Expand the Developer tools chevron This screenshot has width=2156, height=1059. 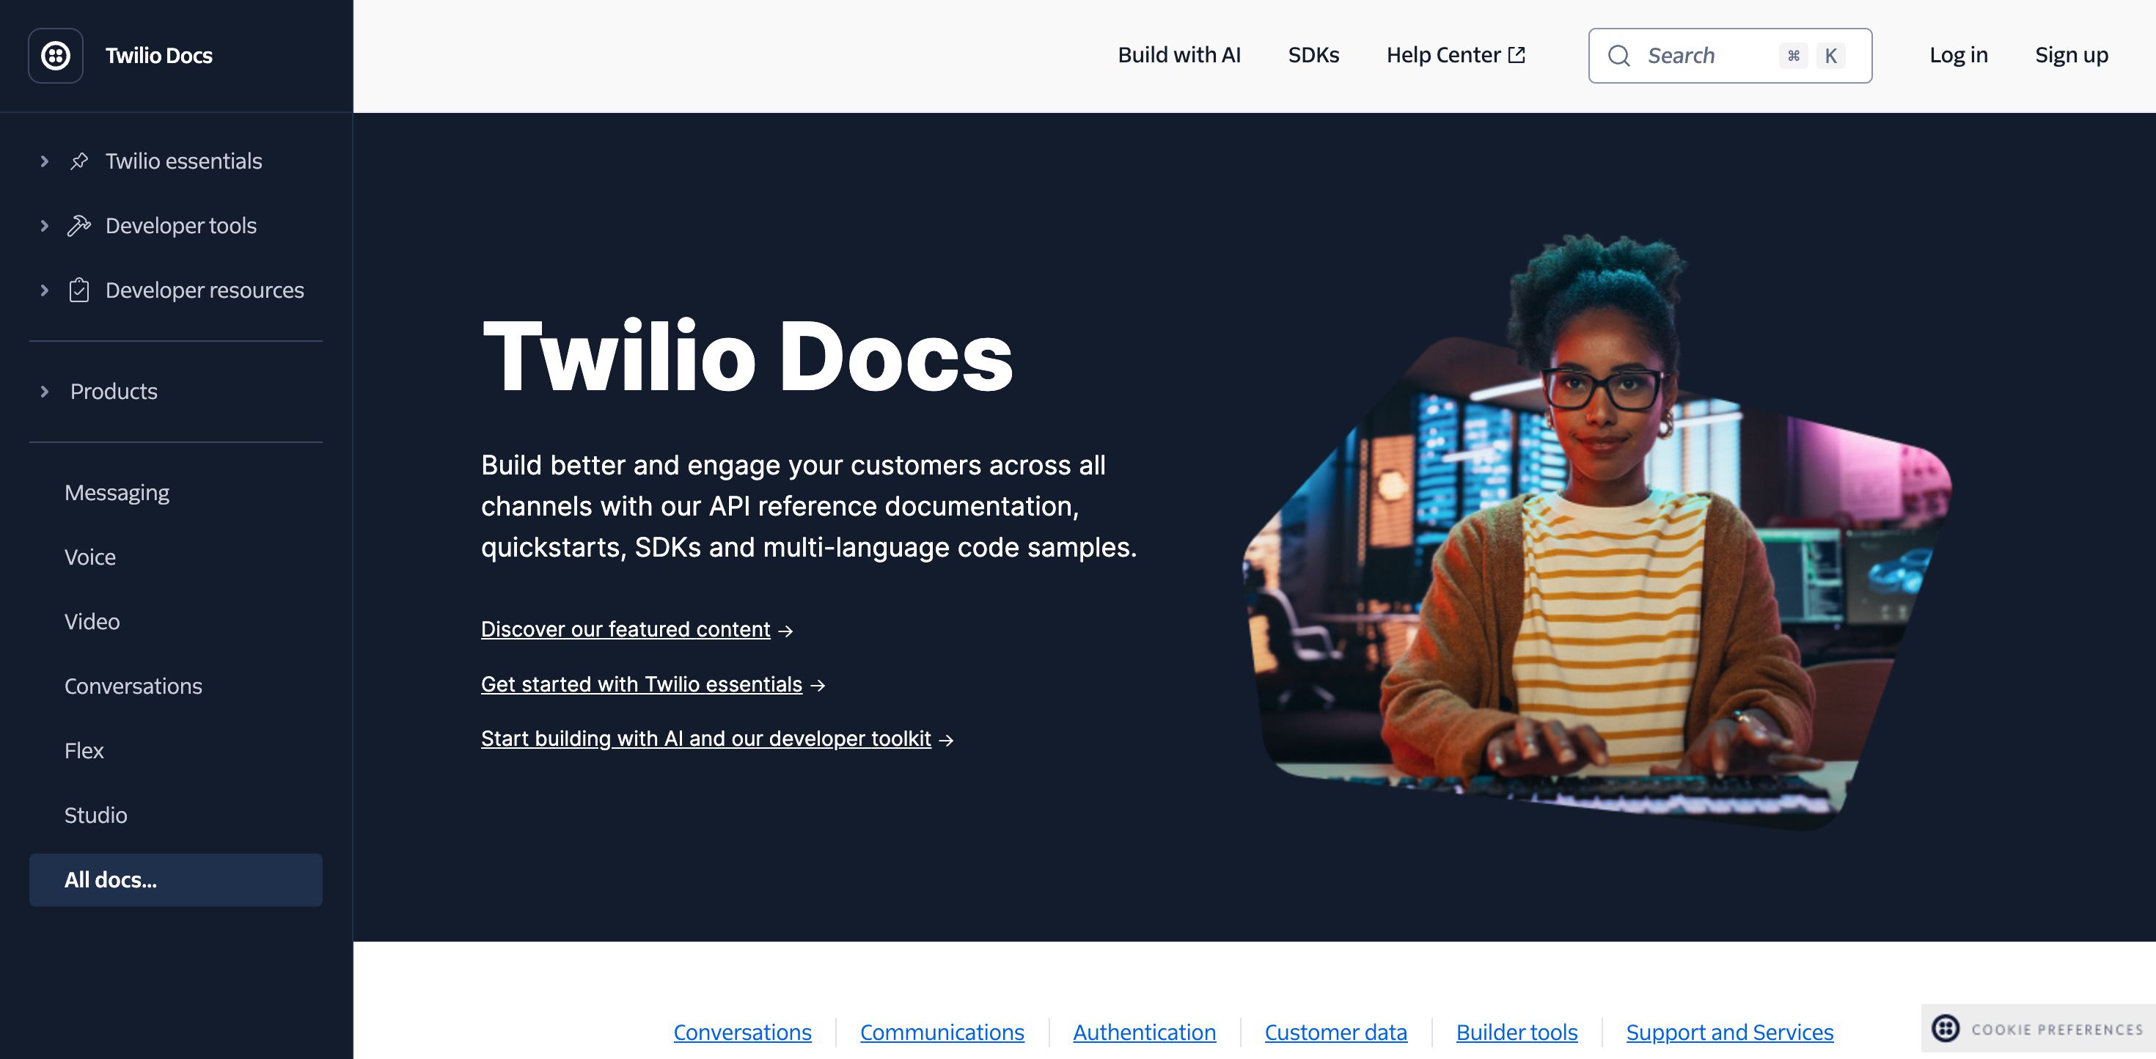44,225
